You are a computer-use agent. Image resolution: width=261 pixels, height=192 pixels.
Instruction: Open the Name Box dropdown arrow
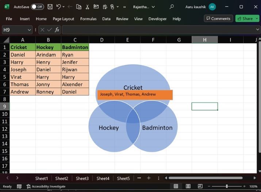click(x=29, y=30)
